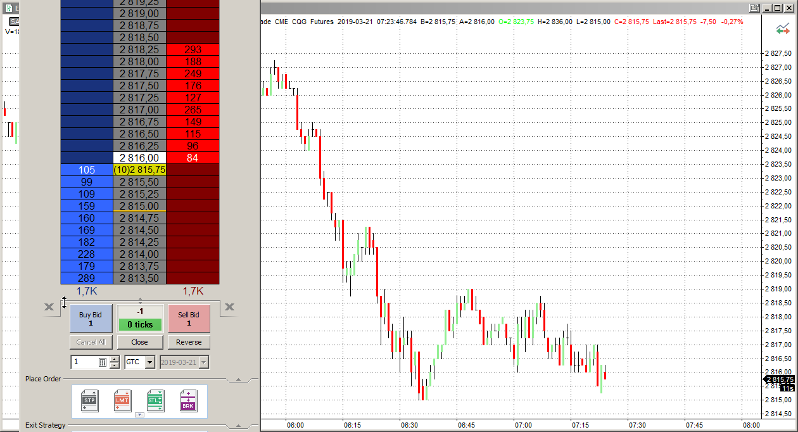Click the Buy Bid button
The width and height of the screenshot is (798, 432).
click(x=91, y=319)
